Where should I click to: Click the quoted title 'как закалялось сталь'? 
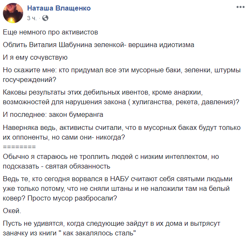click(98, 233)
